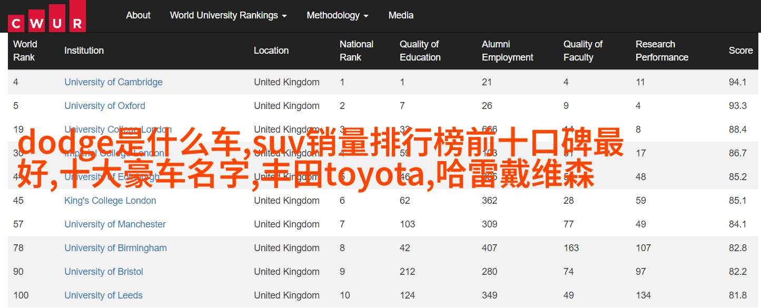Click world rank 57 for Manchester
Image resolution: width=761 pixels, height=308 pixels.
tap(18, 224)
